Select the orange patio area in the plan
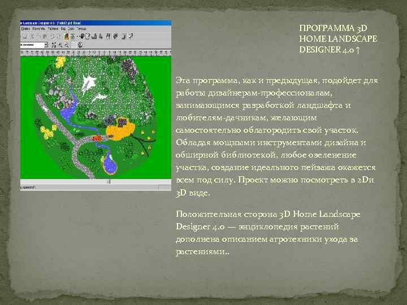The width and height of the screenshot is (407, 305). tap(120, 129)
